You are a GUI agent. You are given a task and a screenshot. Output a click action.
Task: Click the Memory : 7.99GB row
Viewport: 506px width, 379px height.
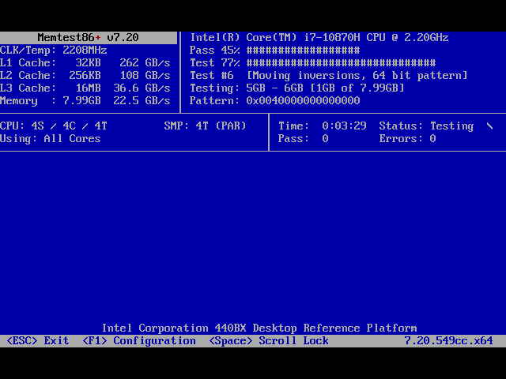[x=85, y=101]
